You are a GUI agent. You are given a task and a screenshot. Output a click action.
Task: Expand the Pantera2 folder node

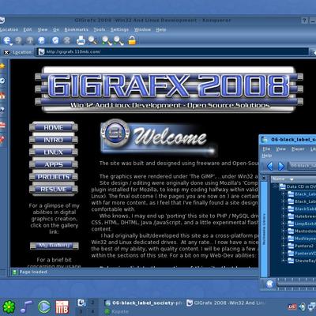284,246
